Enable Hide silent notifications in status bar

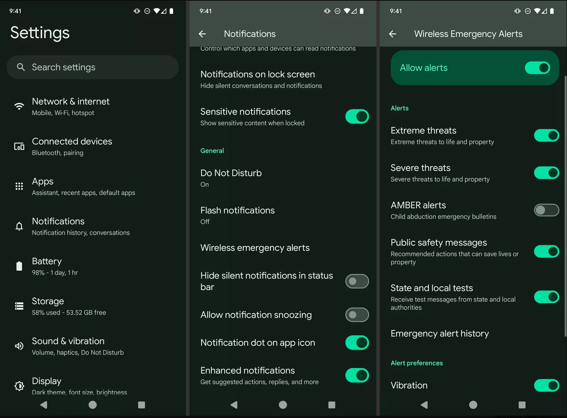(x=357, y=281)
